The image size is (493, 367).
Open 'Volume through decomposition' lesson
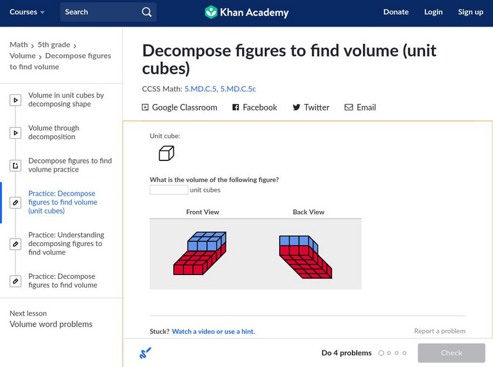tap(54, 133)
